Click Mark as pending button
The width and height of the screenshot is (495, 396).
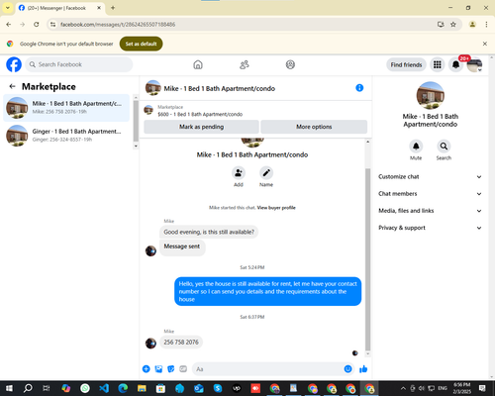tap(201, 127)
